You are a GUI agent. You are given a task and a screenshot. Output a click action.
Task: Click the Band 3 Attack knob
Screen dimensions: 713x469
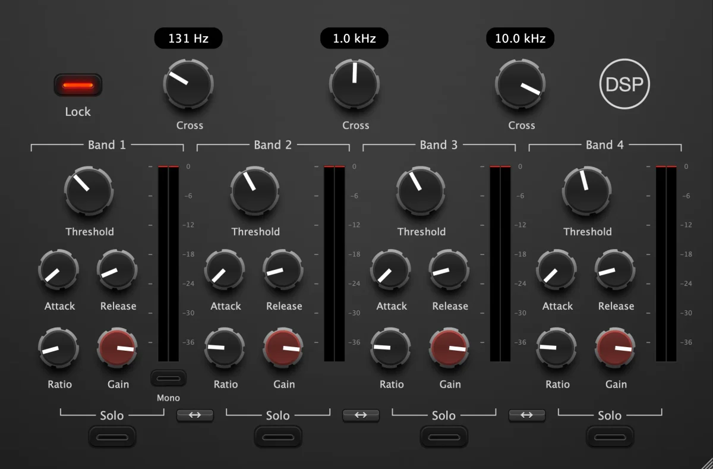pos(390,269)
